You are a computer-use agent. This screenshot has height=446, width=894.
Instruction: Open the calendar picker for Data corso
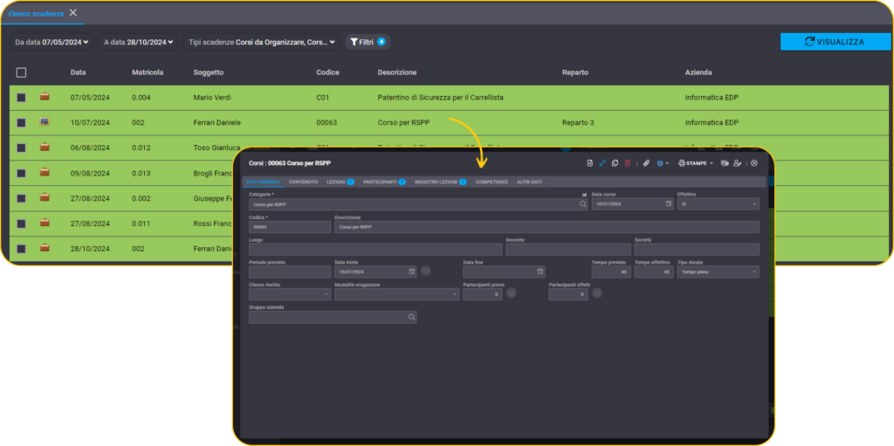click(x=669, y=203)
